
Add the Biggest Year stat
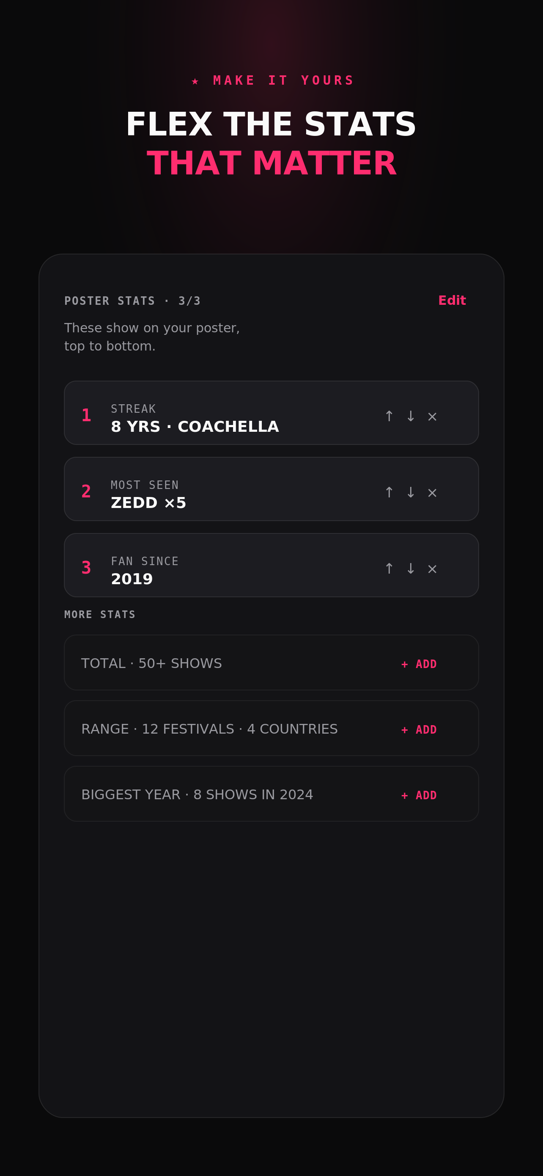click(419, 795)
